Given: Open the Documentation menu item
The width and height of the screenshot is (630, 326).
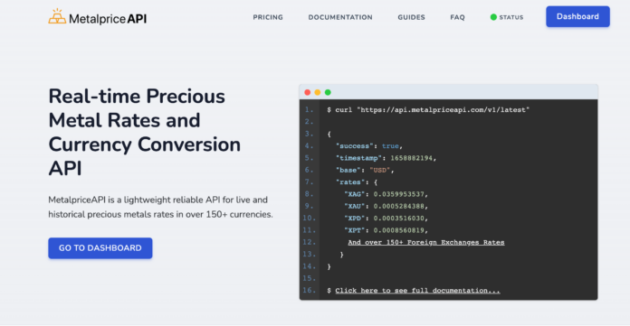Looking at the screenshot, I should click(340, 17).
